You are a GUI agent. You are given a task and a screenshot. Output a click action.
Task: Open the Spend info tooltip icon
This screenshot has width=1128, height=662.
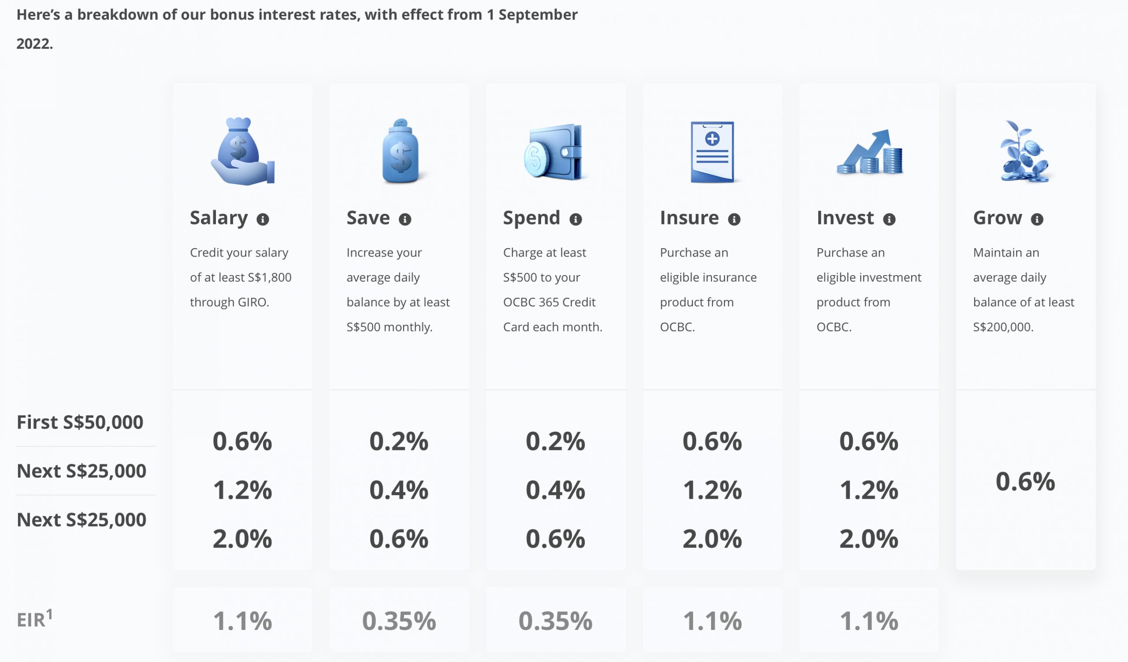pos(575,219)
